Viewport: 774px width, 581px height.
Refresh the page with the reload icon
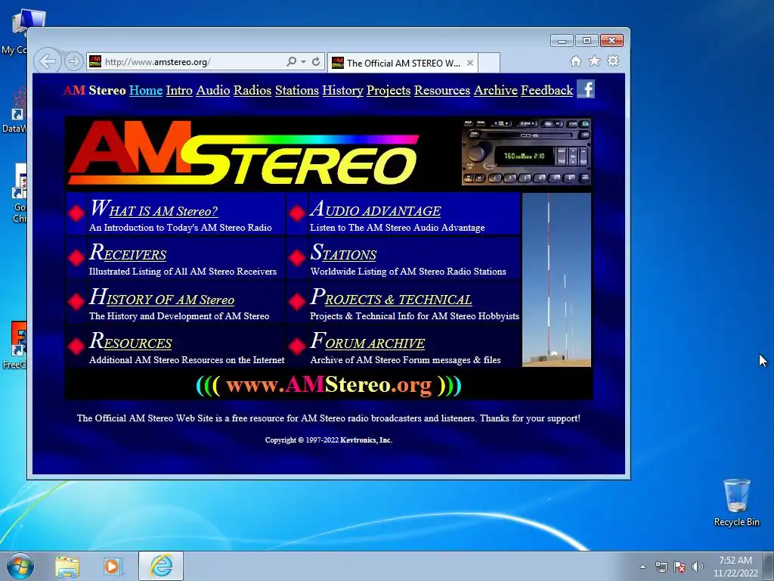[x=316, y=61]
